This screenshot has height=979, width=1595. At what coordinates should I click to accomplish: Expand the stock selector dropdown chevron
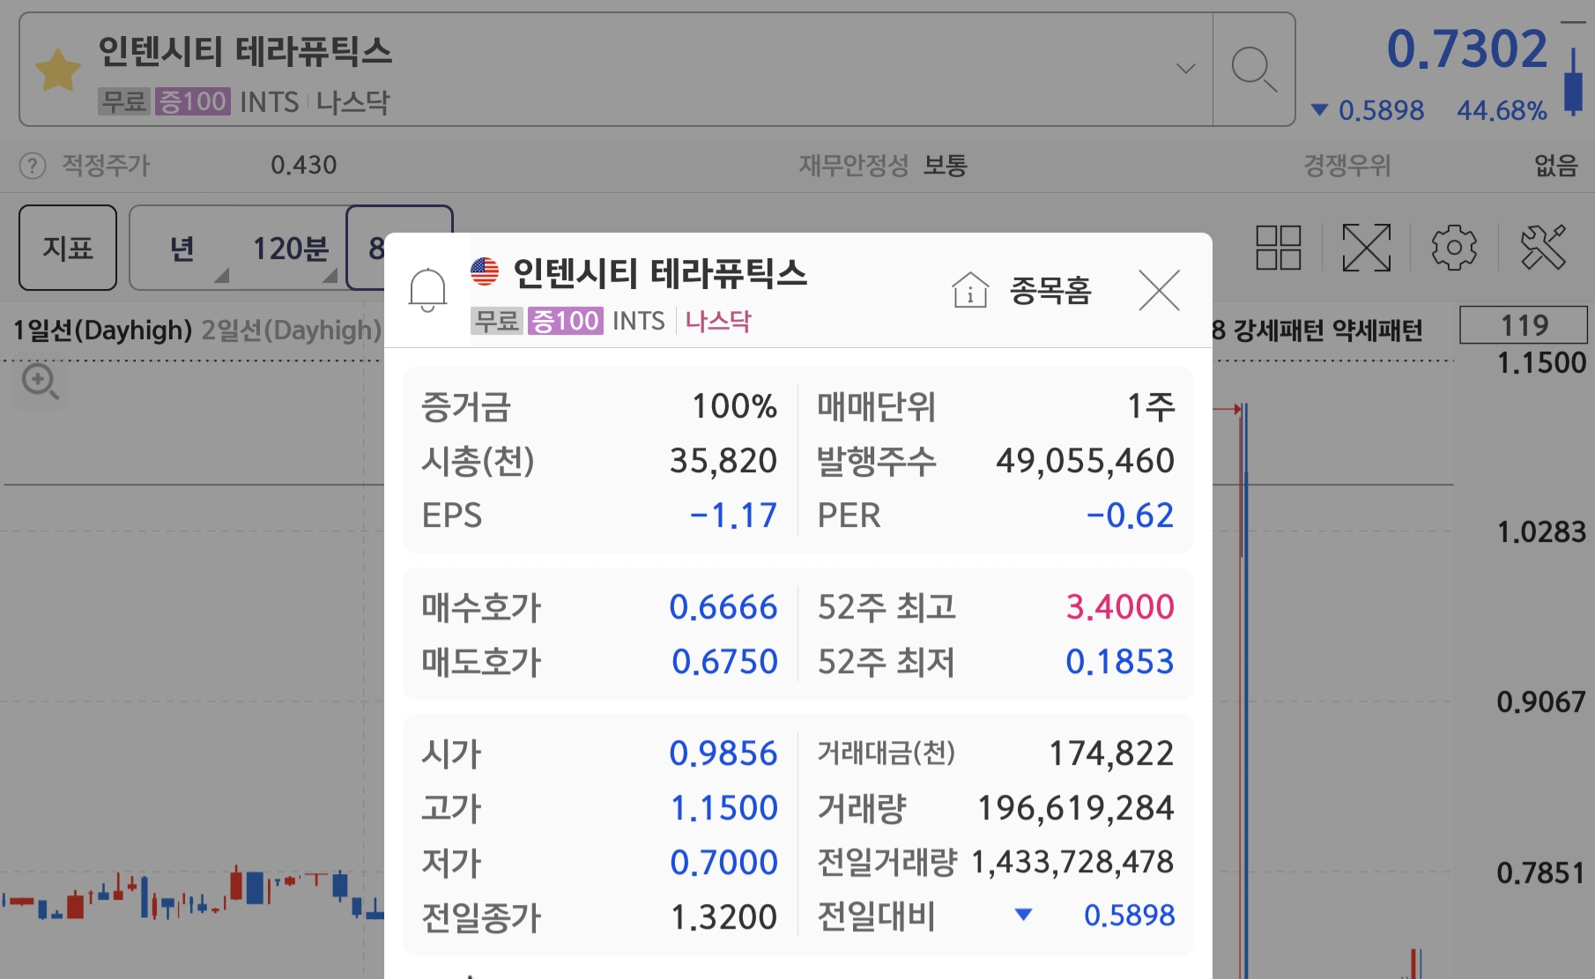[x=1186, y=69]
